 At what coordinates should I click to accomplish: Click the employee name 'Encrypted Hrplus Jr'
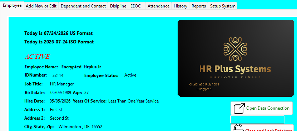tap(81, 67)
